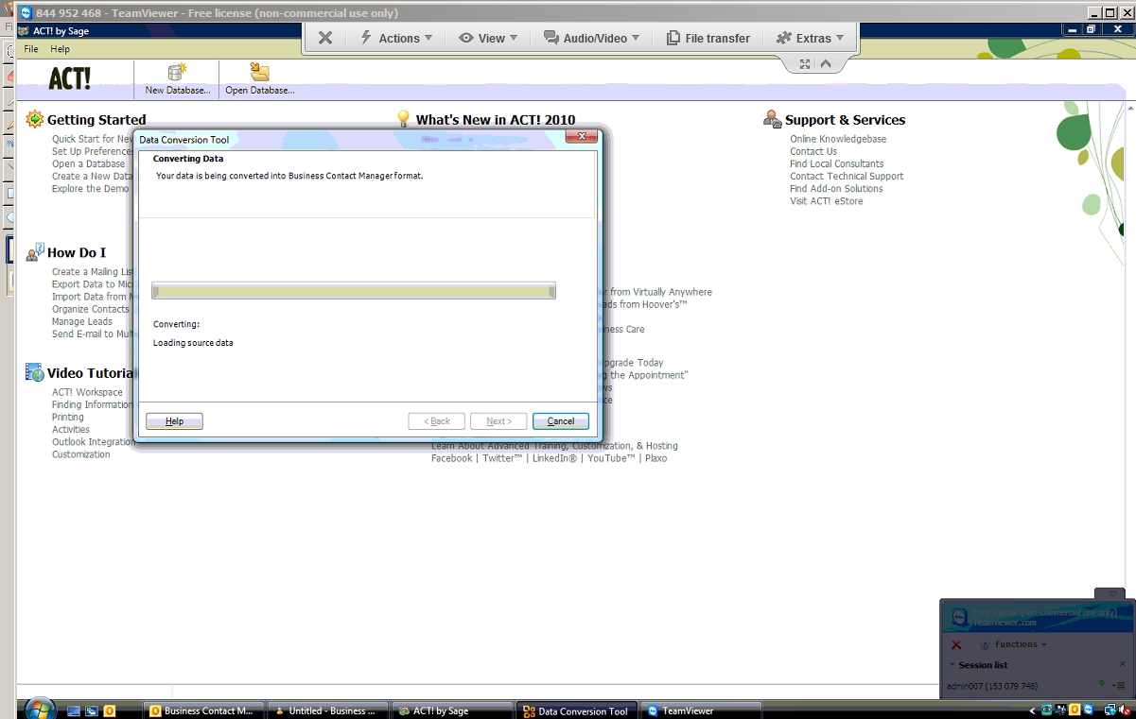This screenshot has width=1136, height=719.
Task: Expand the View dropdown menu
Action: pyautogui.click(x=489, y=39)
